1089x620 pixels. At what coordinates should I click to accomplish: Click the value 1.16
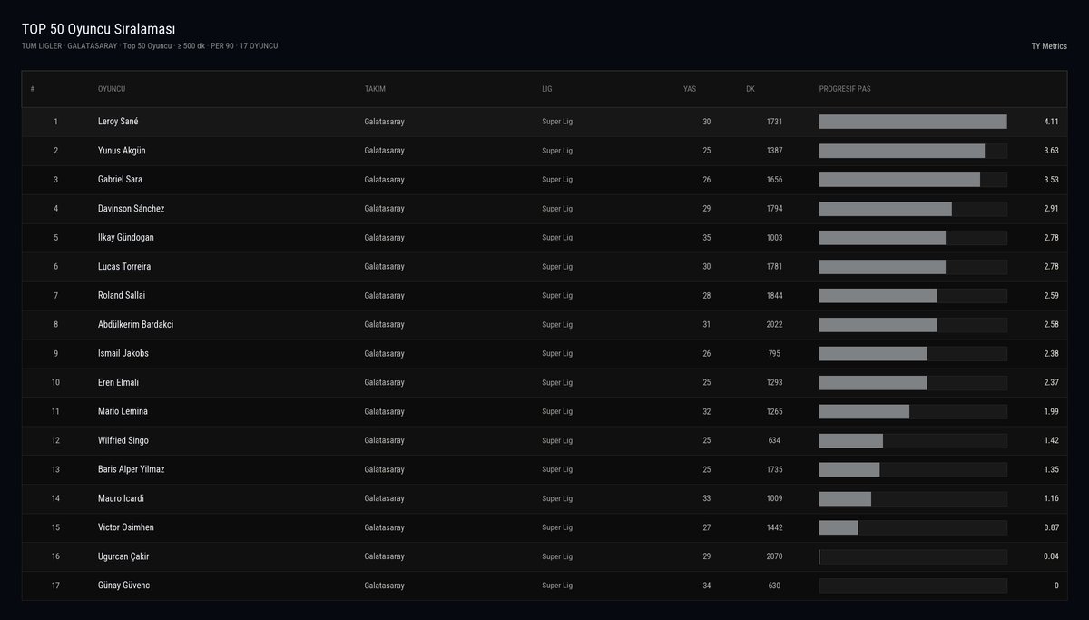(1051, 499)
